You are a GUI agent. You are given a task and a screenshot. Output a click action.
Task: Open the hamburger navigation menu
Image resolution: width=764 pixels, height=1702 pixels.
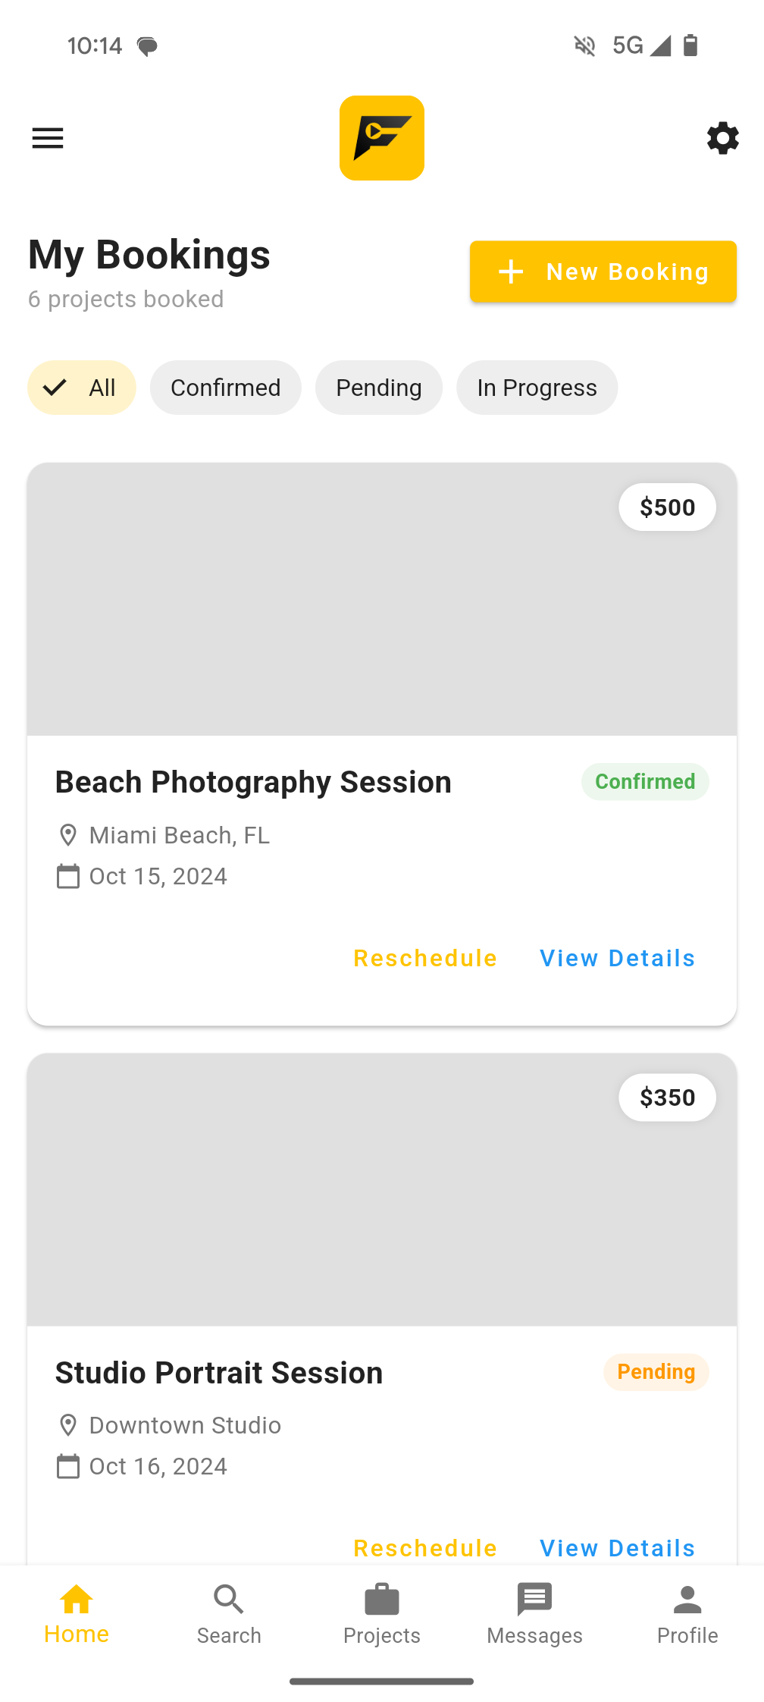point(48,138)
